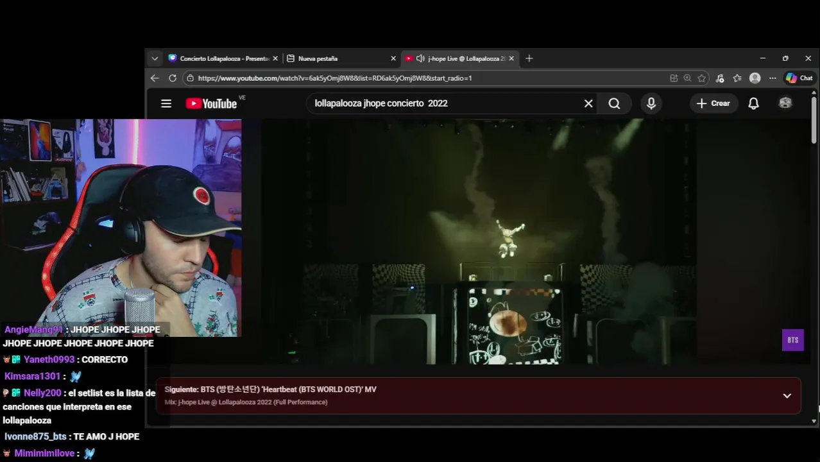This screenshot has height=462, width=820.
Task: Switch to the Concierto Lollapalooza tab
Action: click(223, 58)
